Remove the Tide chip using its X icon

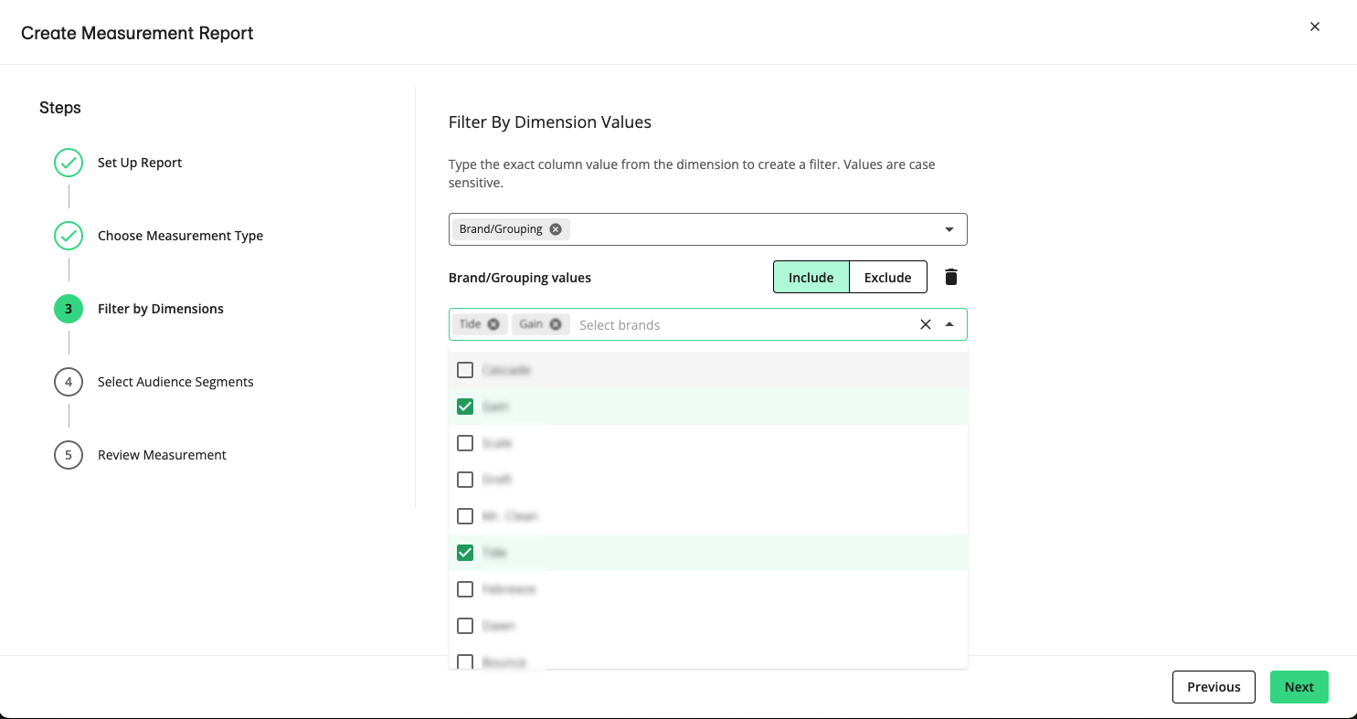[493, 323]
